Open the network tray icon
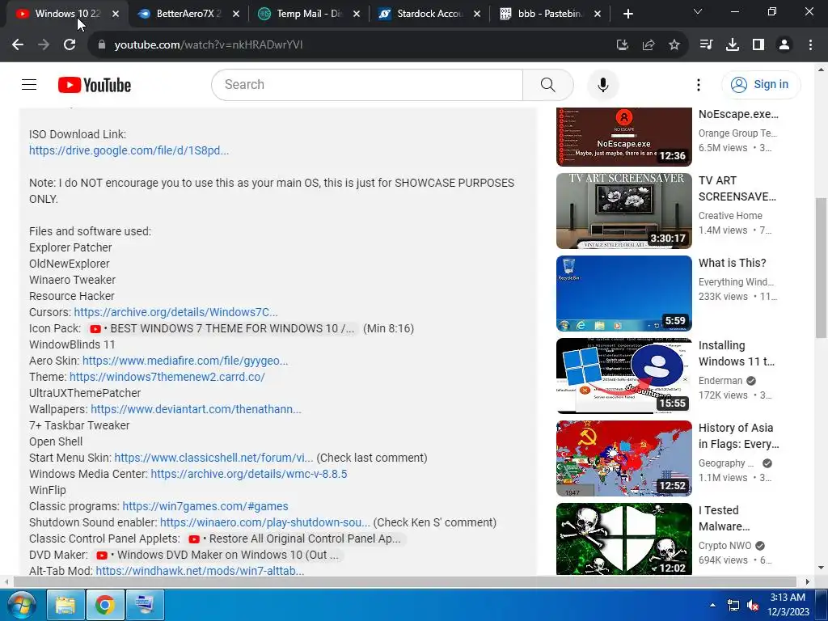 coord(733,605)
